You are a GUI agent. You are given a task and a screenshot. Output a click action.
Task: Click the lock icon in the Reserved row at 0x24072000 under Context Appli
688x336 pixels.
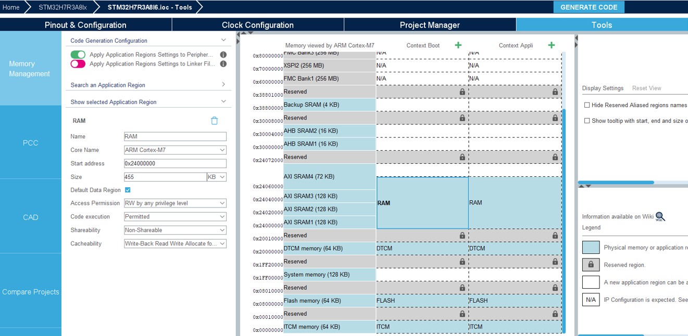click(555, 157)
